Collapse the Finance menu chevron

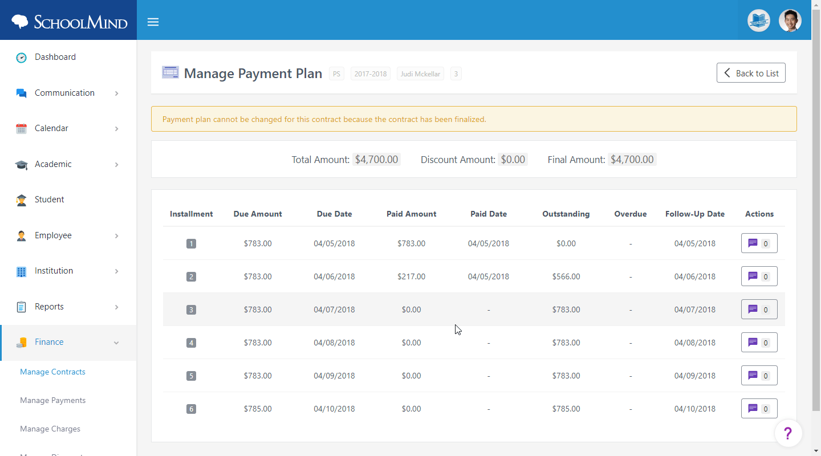[116, 343]
